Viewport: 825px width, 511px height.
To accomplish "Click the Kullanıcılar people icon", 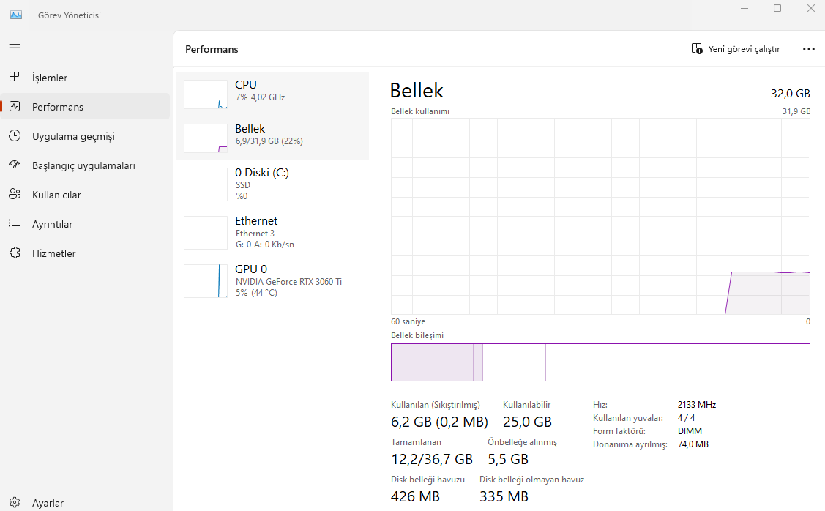I will click(x=15, y=194).
